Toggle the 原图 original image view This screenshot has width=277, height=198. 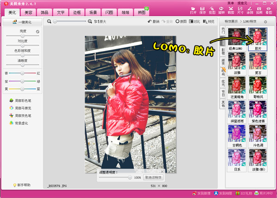pyautogui.click(x=181, y=22)
